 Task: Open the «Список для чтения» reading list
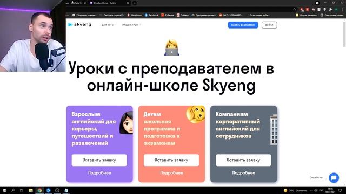pos(331,15)
